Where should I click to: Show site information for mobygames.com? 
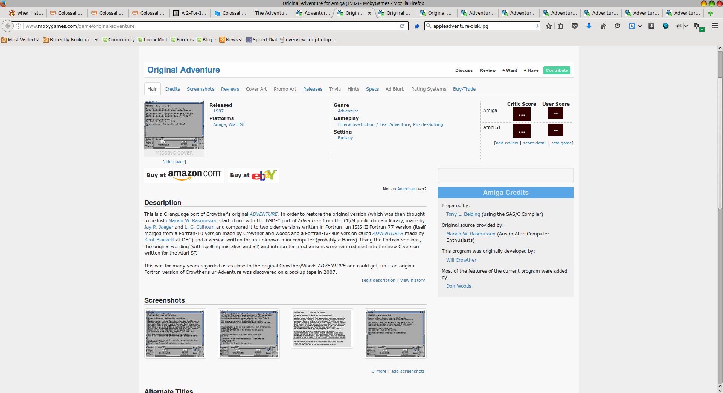coord(18,26)
